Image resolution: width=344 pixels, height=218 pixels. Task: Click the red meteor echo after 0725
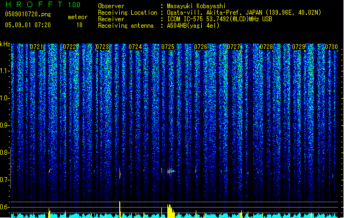click(171, 171)
